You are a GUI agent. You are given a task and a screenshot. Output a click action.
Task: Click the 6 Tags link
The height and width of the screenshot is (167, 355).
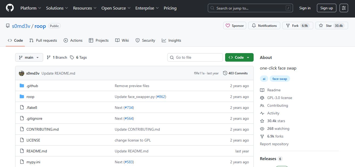79,57
